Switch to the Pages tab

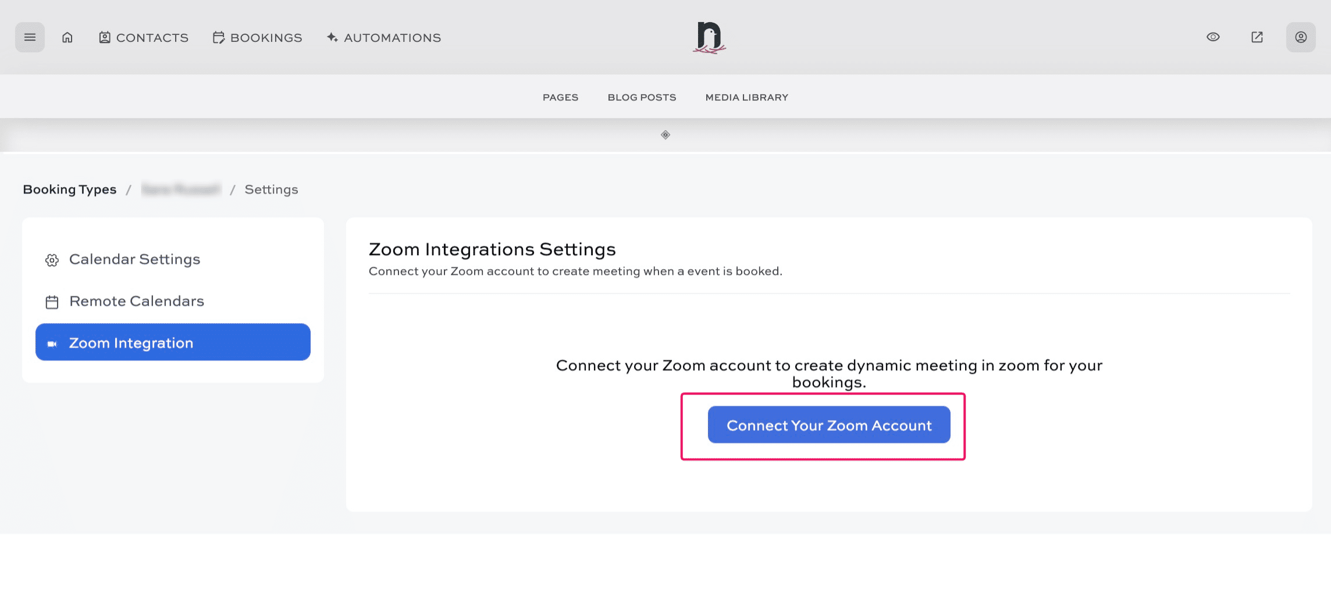pyautogui.click(x=560, y=97)
